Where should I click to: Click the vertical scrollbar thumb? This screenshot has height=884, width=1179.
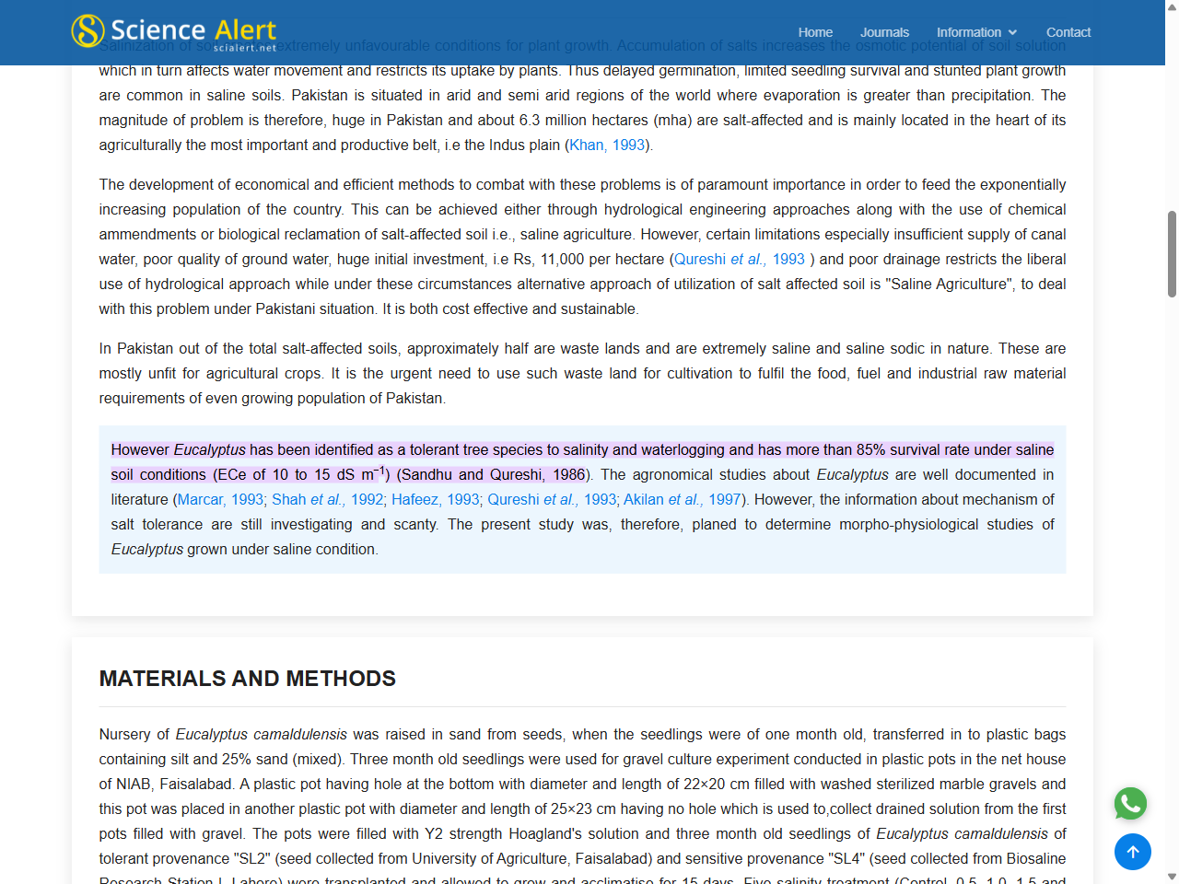coord(1172,253)
